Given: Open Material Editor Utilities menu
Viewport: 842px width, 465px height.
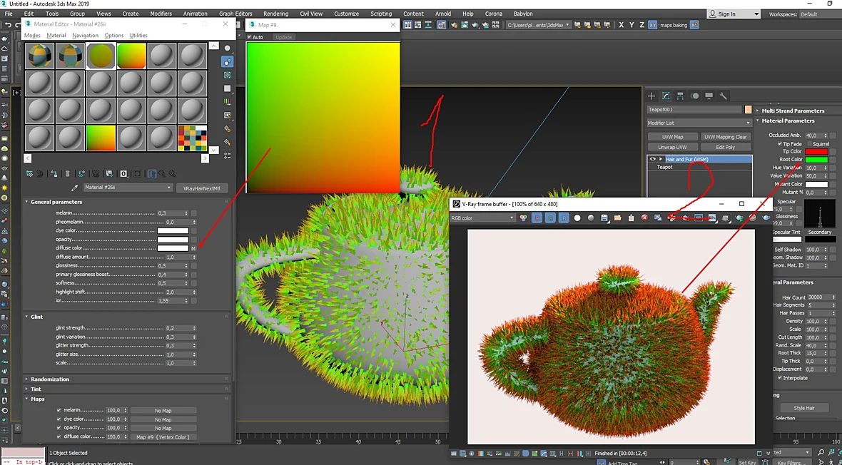Looking at the screenshot, I should 138,36.
